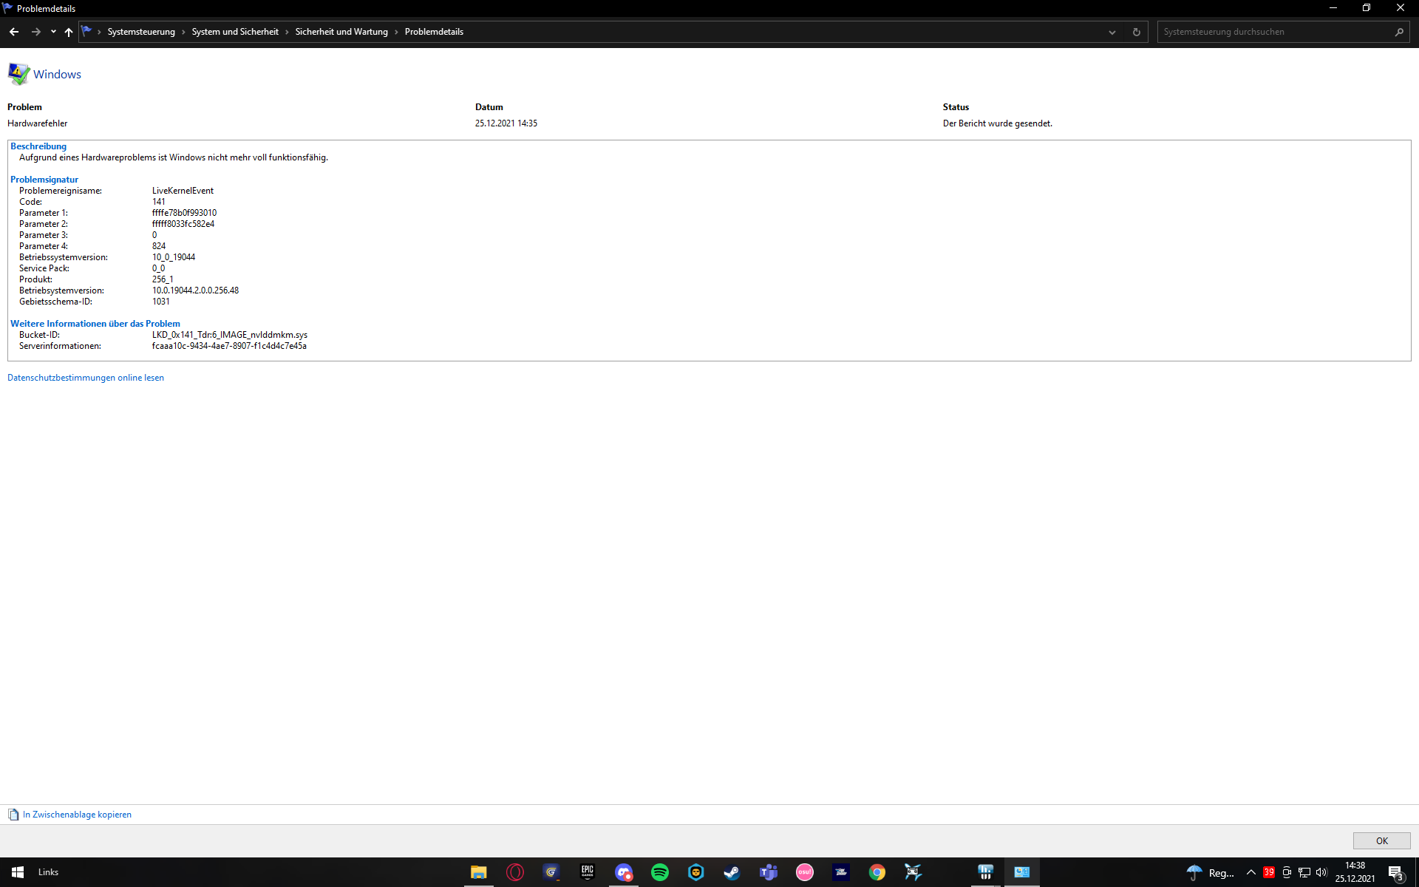The width and height of the screenshot is (1419, 887).
Task: Refresh the address bar view
Action: tap(1136, 32)
